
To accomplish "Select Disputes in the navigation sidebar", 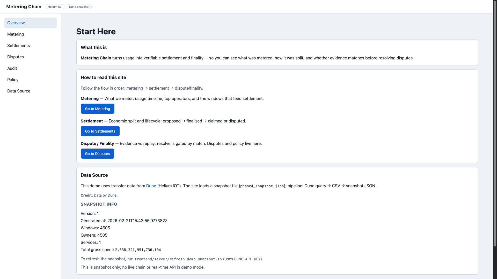I will 16,57.
